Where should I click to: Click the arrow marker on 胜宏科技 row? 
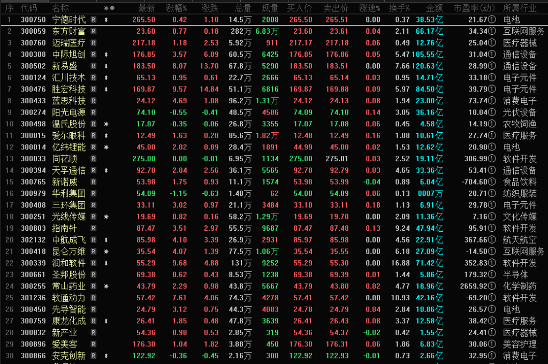pos(106,89)
